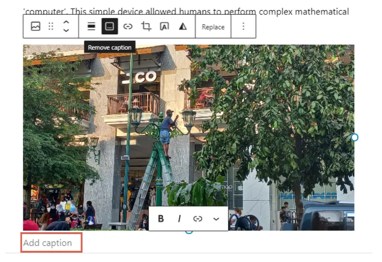Click the Replace button
The height and width of the screenshot is (262, 382).
click(x=213, y=27)
